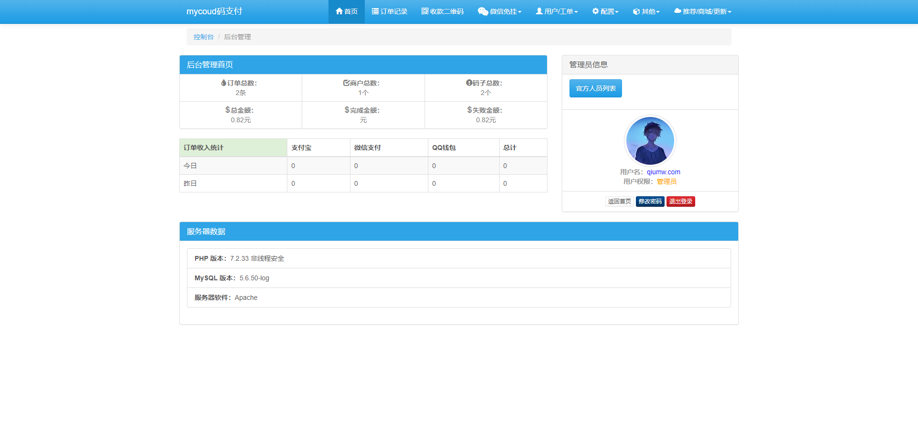Screen dimensions: 918x446
Task: Click the 修改密码 button
Action: pos(650,202)
